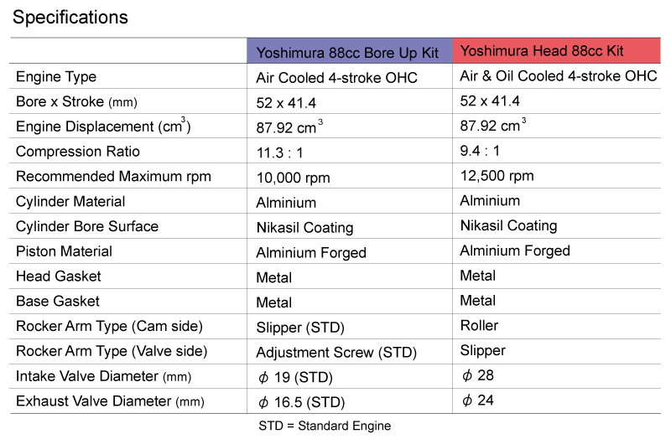Viewport: 671px width, 439px height.
Task: Click the Specifications heading
Action: (70, 17)
